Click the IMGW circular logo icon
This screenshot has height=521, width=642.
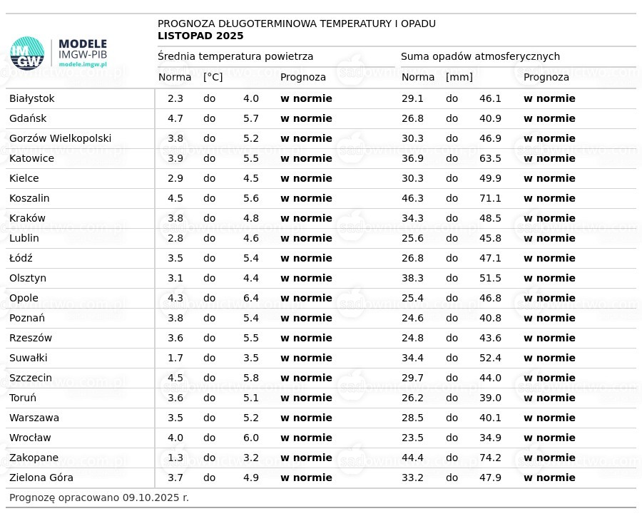click(27, 53)
